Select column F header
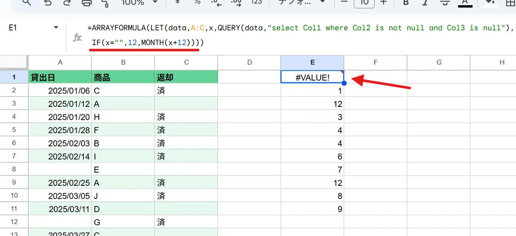The width and height of the screenshot is (516, 236). click(375, 62)
